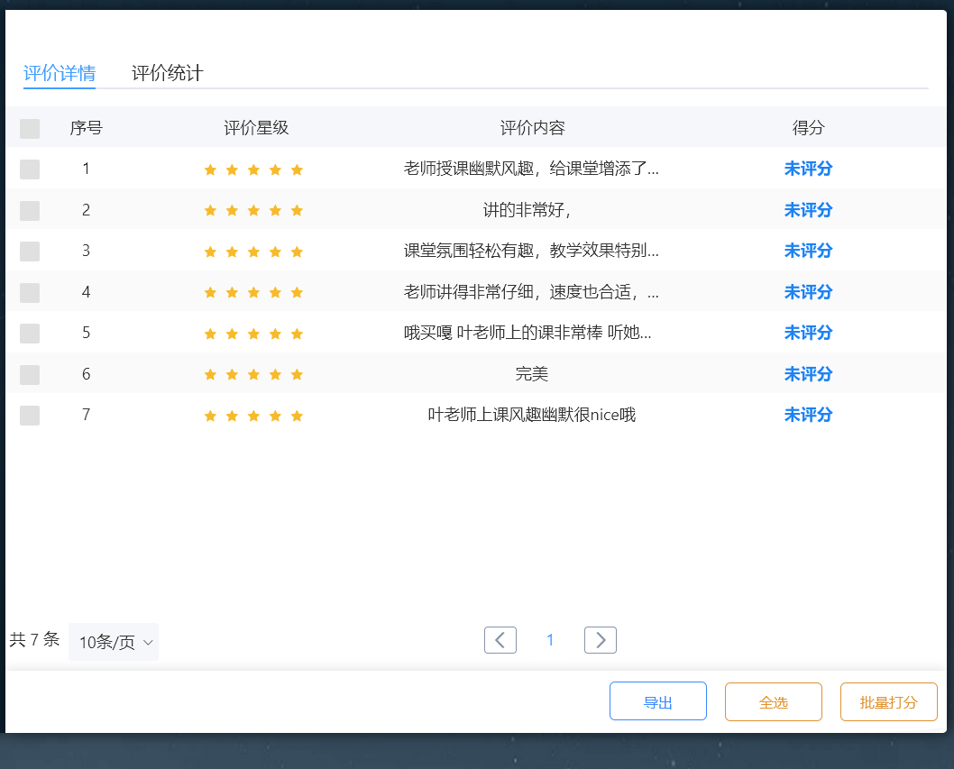Click the 全选 select all button
This screenshot has width=954, height=769.
pos(774,701)
